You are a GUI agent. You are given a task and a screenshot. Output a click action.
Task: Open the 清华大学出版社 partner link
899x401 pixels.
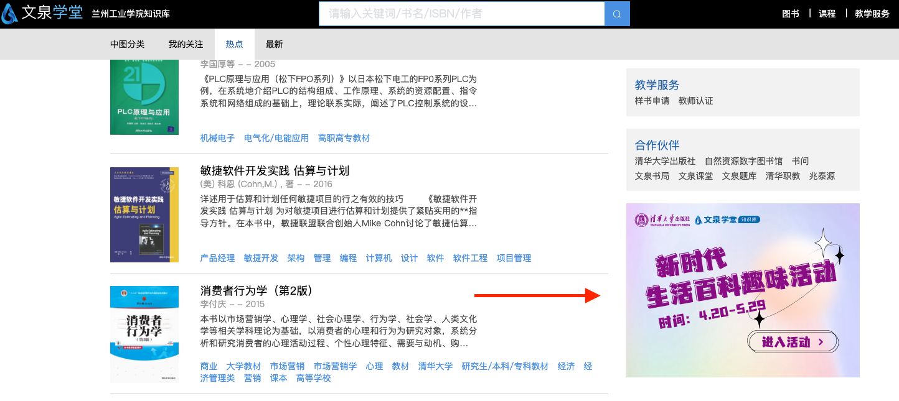tap(665, 161)
